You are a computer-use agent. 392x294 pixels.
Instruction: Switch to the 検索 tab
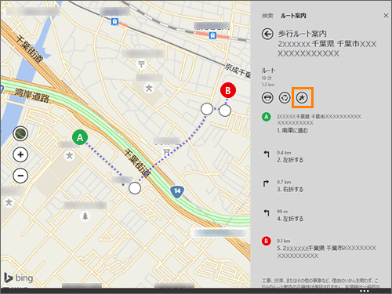(x=267, y=16)
